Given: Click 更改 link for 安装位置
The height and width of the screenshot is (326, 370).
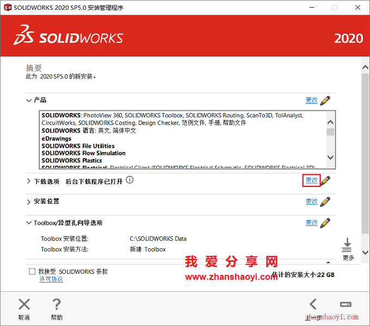Looking at the screenshot, I should 311,202.
